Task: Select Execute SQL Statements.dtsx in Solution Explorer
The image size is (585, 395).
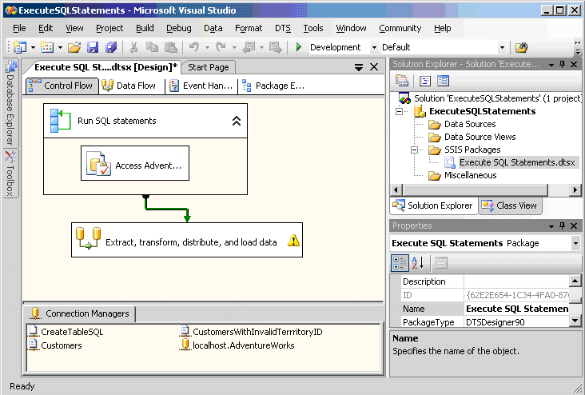Action: [x=517, y=162]
